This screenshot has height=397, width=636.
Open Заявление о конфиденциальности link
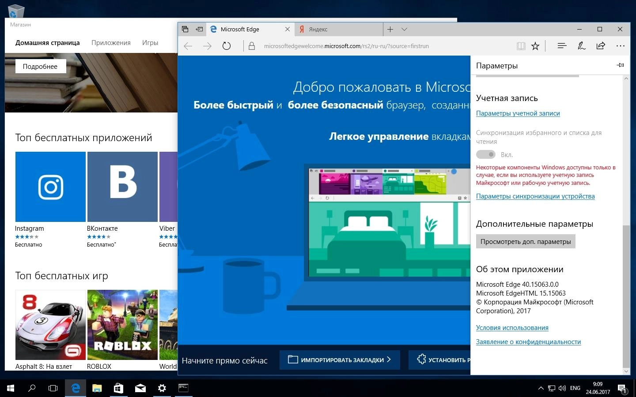click(528, 342)
